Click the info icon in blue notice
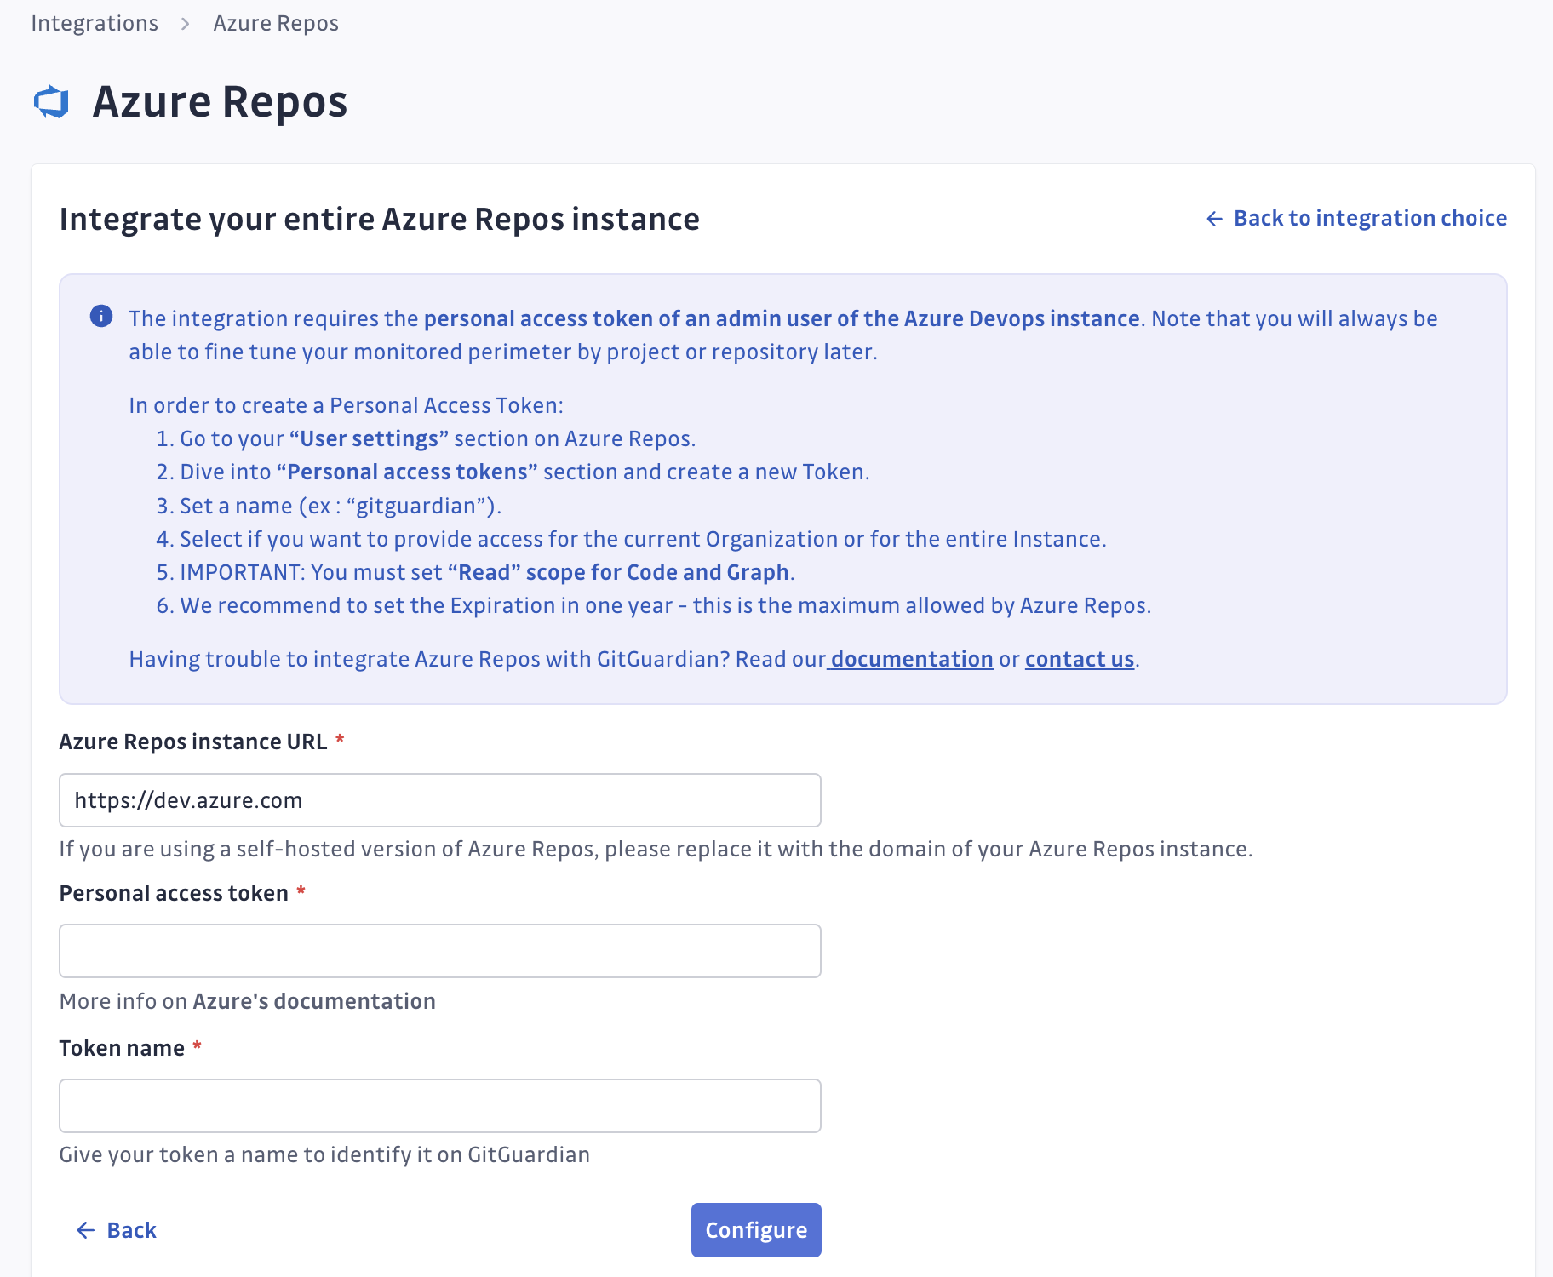 click(x=101, y=317)
